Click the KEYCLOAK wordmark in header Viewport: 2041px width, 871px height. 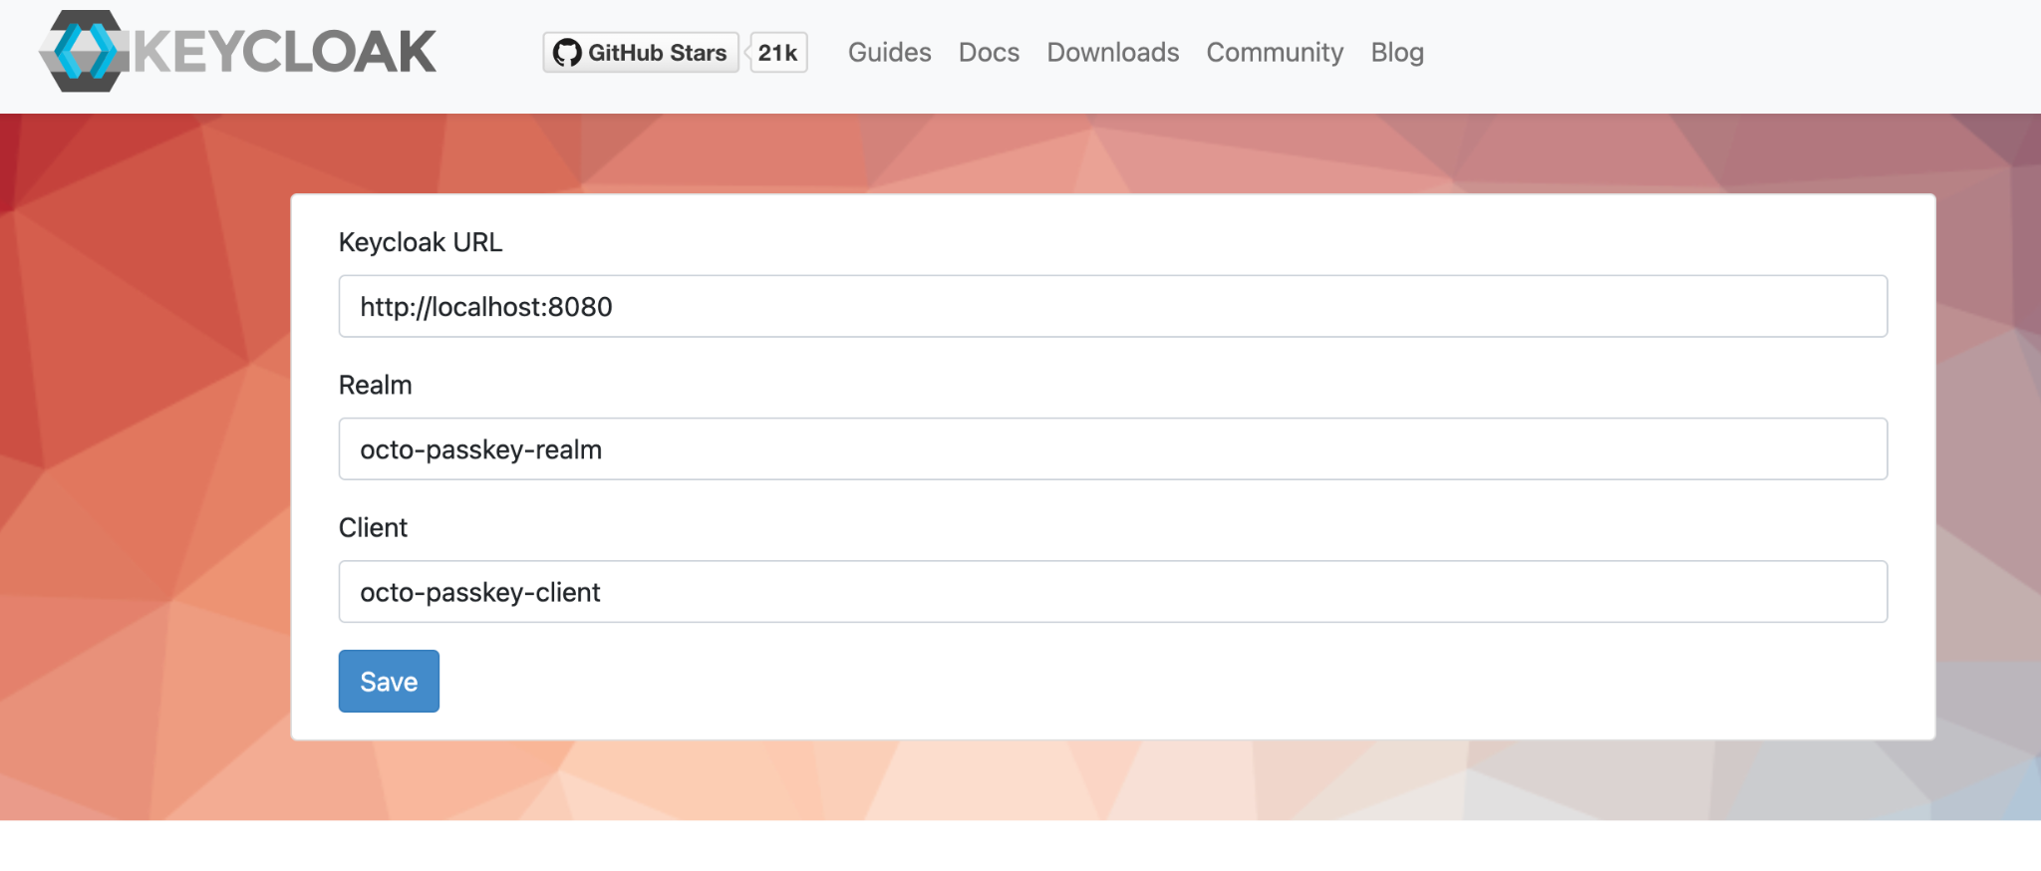[x=285, y=52]
